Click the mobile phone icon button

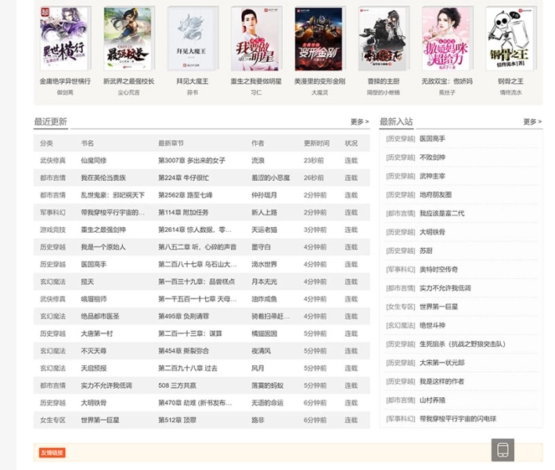(x=503, y=450)
